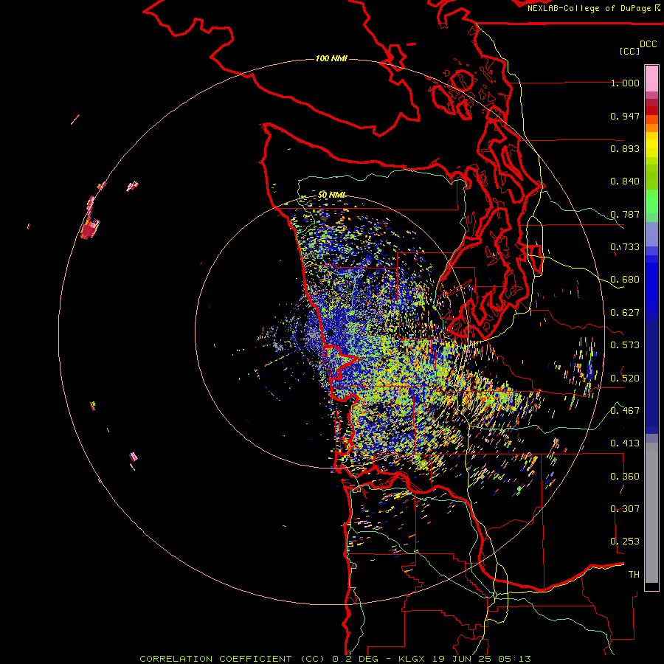Click the 0.2 DEG elevation angle text
This screenshot has width=664, height=664.
[x=355, y=659]
